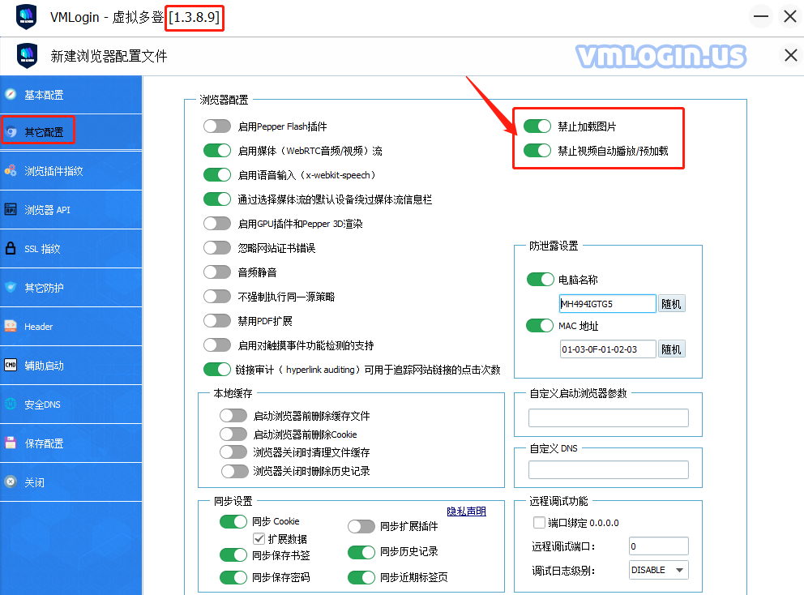
Task: Click 随机 button next to computer name
Action: pos(671,304)
